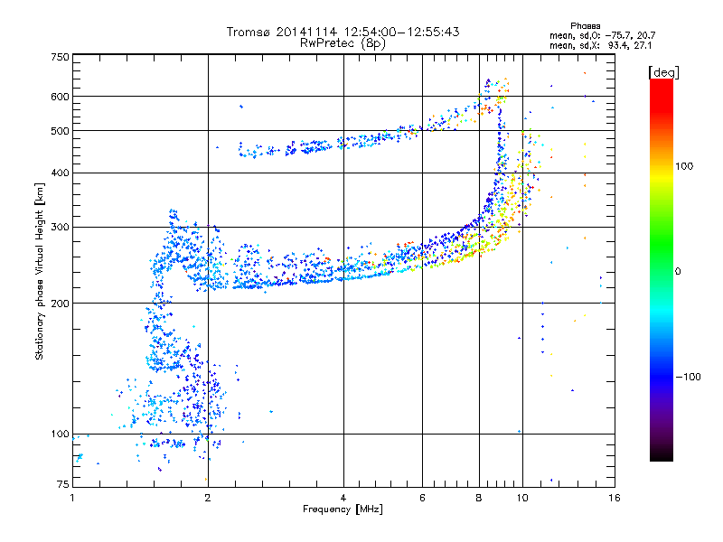Click the 'mean, sd,X: 93.4, 27.1' text

[600, 45]
